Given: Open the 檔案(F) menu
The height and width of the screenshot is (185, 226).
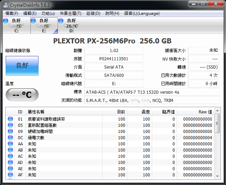Looking at the screenshot, I should [x=12, y=13].
